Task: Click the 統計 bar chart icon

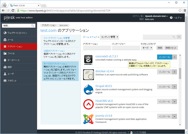Action: click(x=5, y=67)
